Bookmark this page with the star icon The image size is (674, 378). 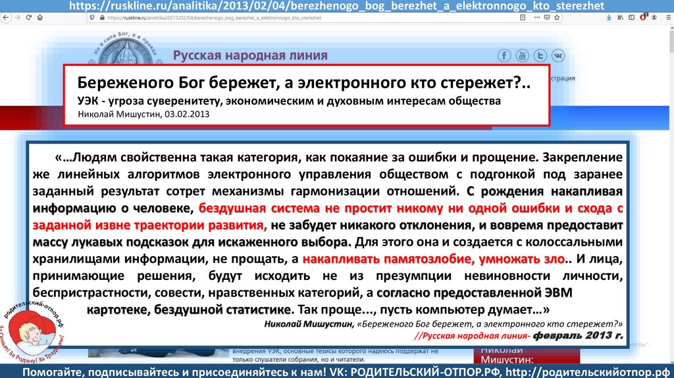click(557, 18)
